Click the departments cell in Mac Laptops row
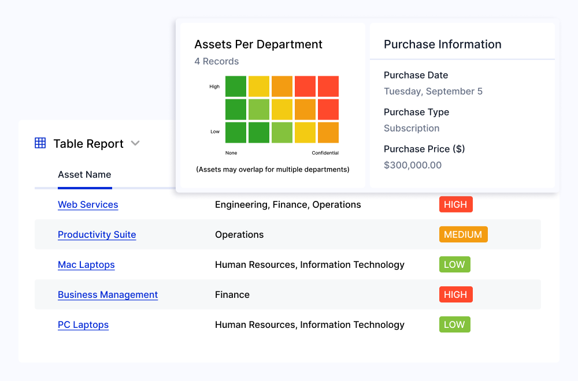 tap(310, 264)
